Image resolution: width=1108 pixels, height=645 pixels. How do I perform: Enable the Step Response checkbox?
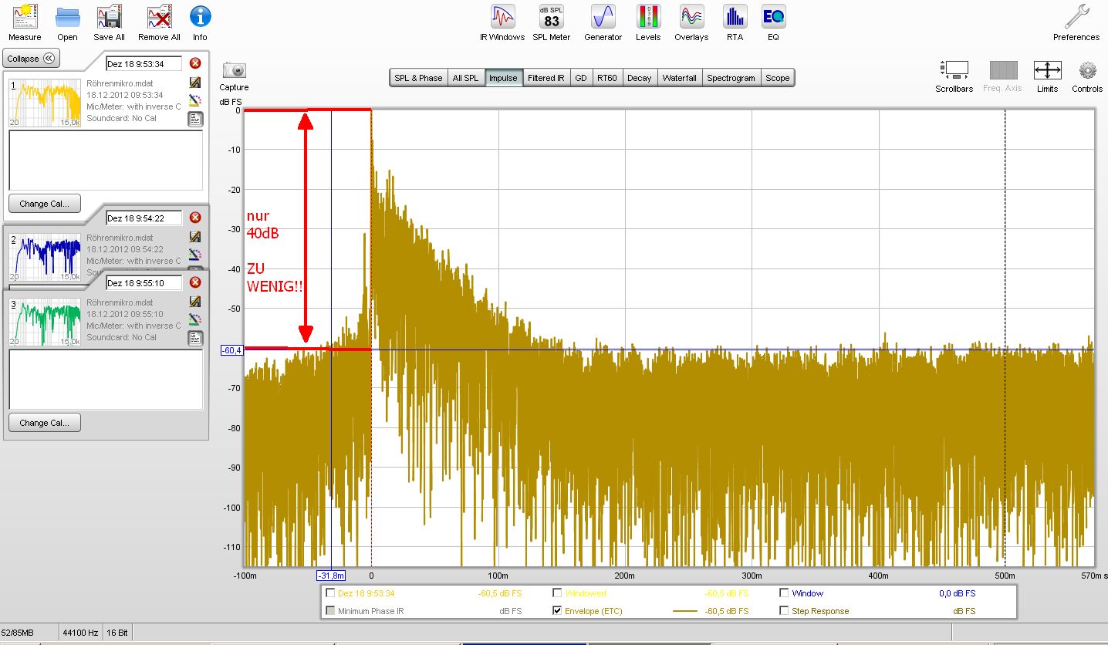[x=785, y=611]
